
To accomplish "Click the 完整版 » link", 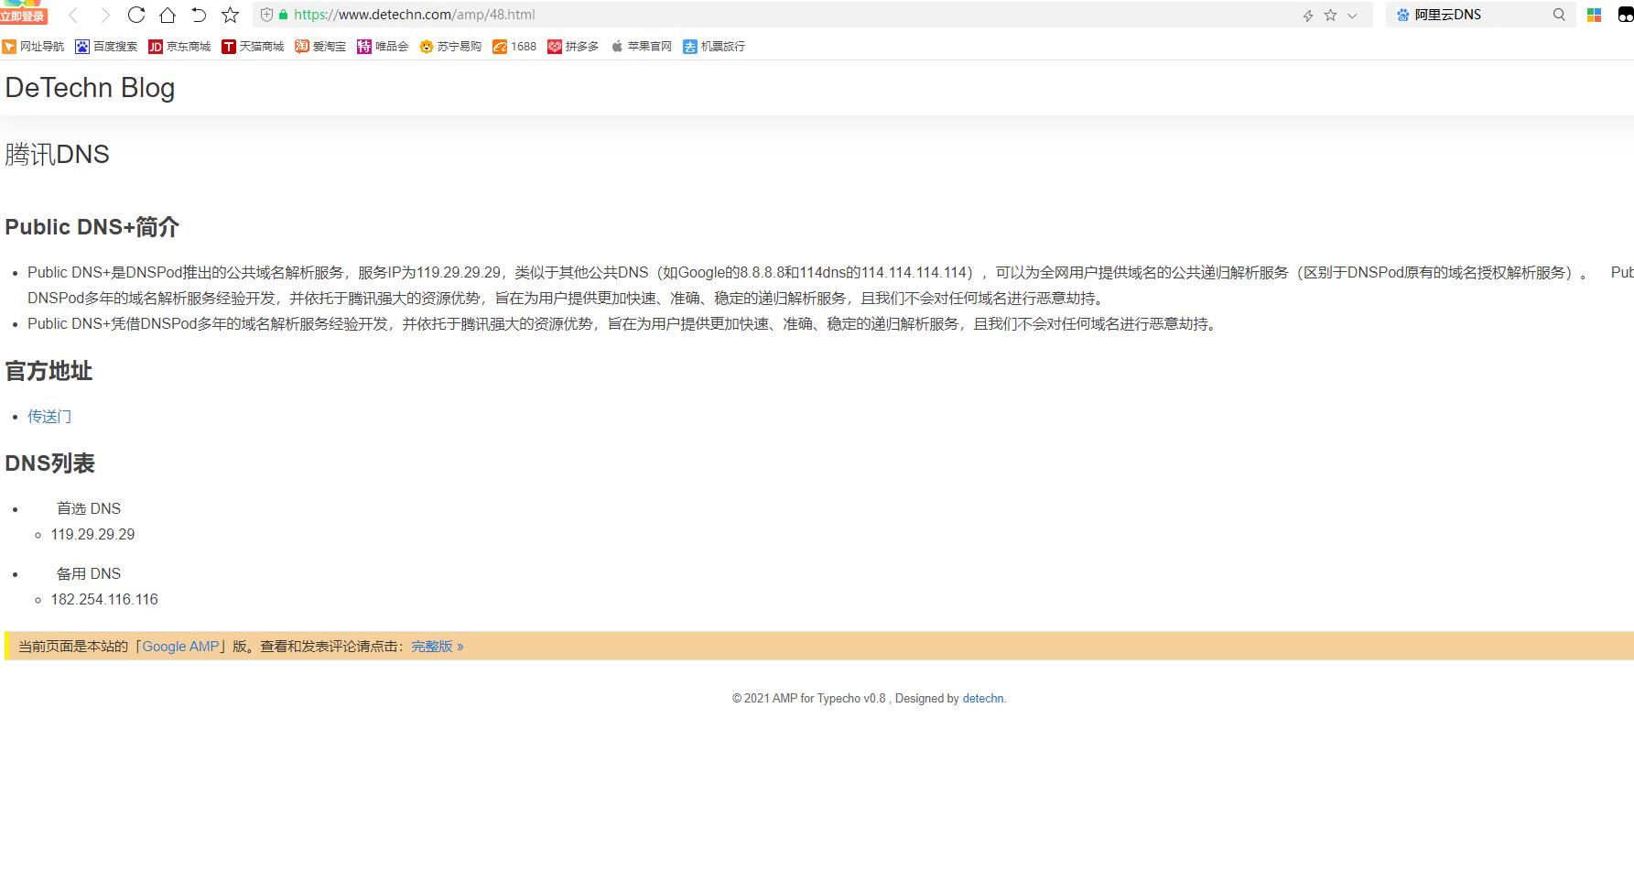I will (437, 647).
